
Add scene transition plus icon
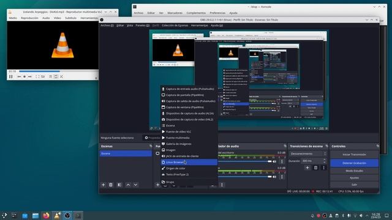point(307,168)
